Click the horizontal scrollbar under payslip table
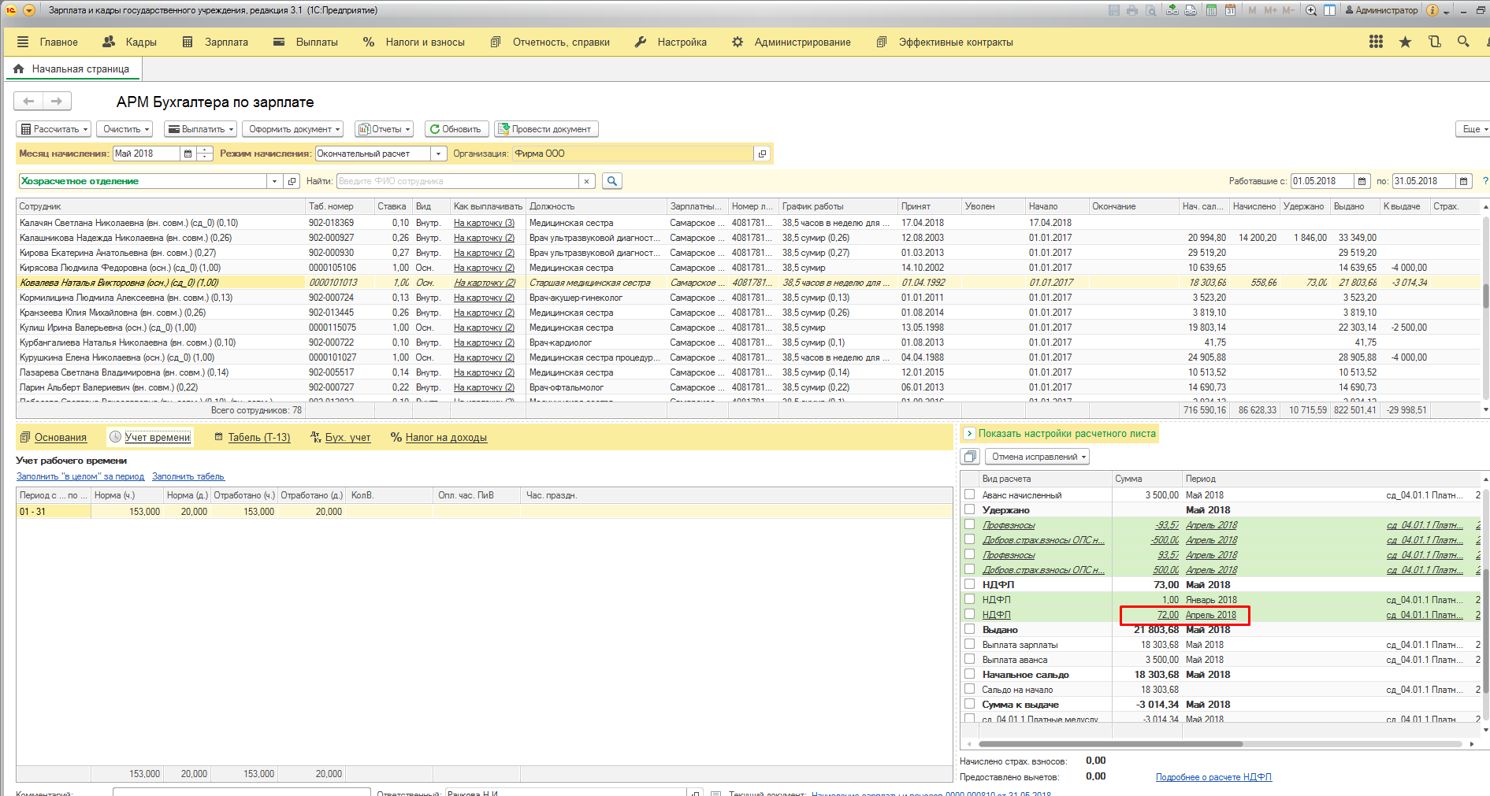Viewport: 1490px width, 796px height. tap(1109, 743)
